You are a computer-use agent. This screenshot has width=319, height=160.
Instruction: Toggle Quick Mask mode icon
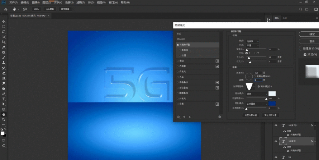click(4, 141)
